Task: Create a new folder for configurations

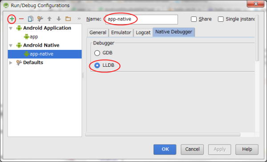Action: tap(68, 19)
